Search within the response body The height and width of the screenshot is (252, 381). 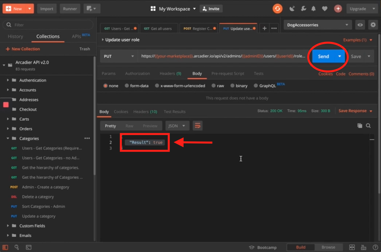pyautogui.click(x=368, y=125)
